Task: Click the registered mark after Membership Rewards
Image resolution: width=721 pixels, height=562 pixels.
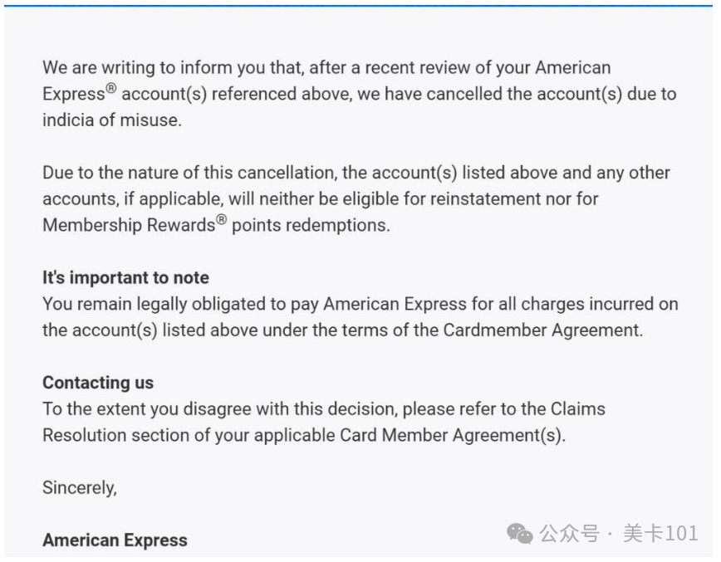Action: (221, 220)
